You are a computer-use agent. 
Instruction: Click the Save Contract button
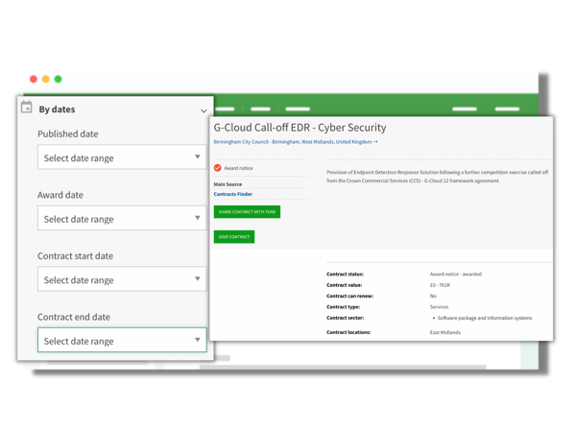(234, 237)
